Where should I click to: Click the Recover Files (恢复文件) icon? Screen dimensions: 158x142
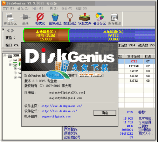pyautogui.click(x=85, y=19)
